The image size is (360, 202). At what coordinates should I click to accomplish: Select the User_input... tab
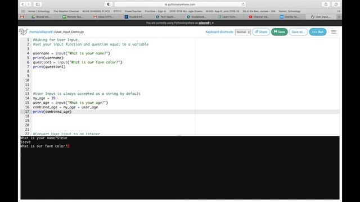point(321,17)
